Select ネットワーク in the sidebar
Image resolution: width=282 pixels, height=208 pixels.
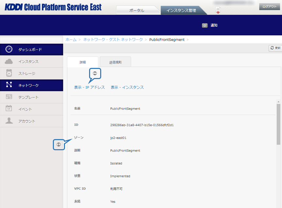(31, 85)
